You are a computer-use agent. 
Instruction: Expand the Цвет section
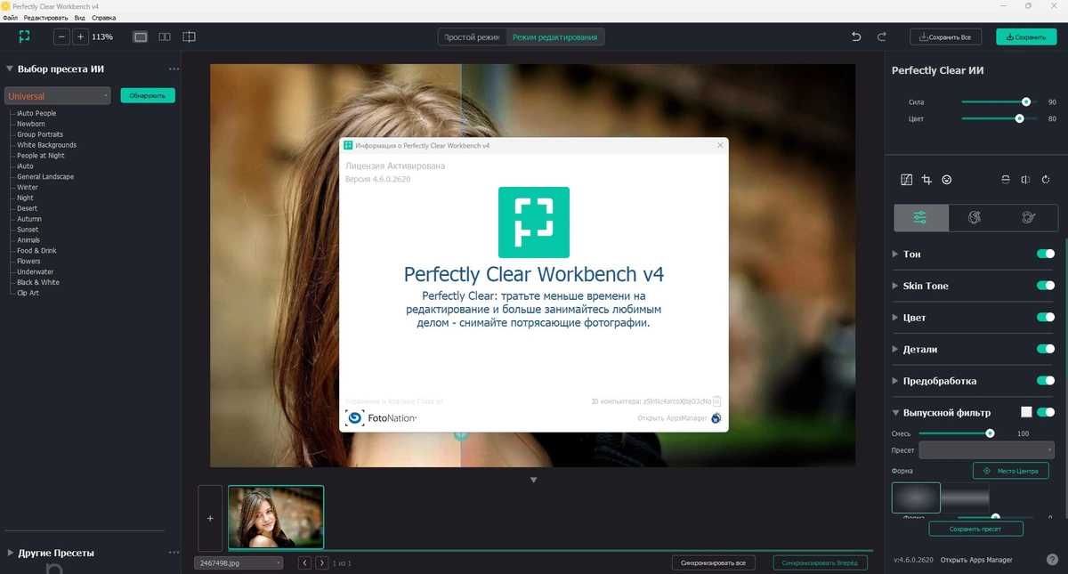tap(895, 318)
